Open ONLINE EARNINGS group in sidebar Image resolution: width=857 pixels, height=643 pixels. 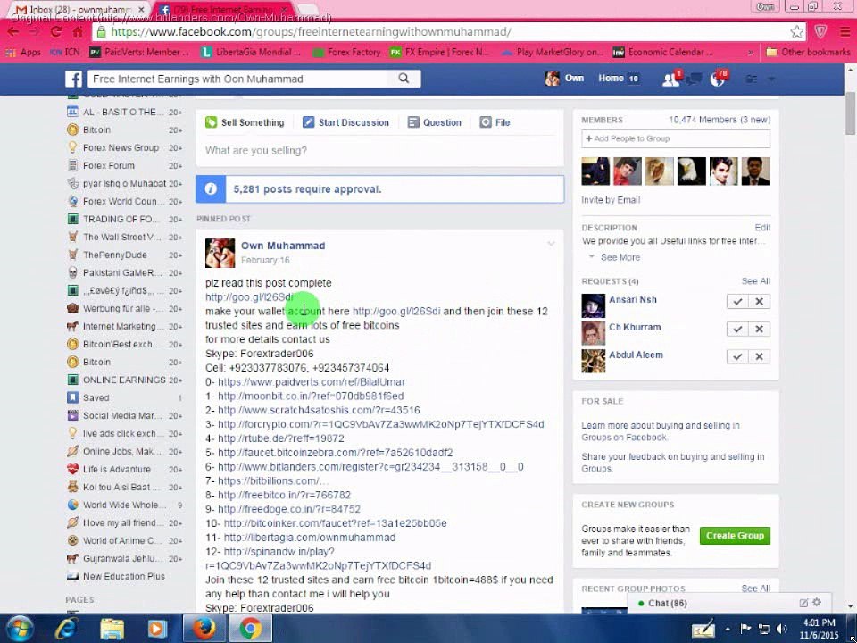124,380
